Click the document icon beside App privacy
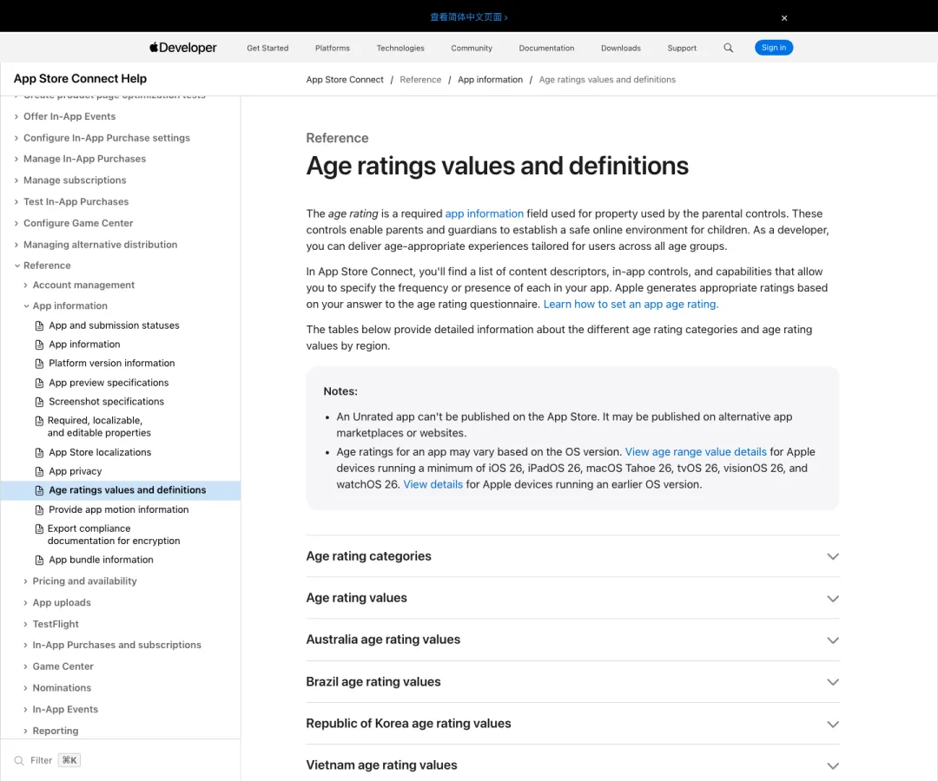 (x=39, y=471)
